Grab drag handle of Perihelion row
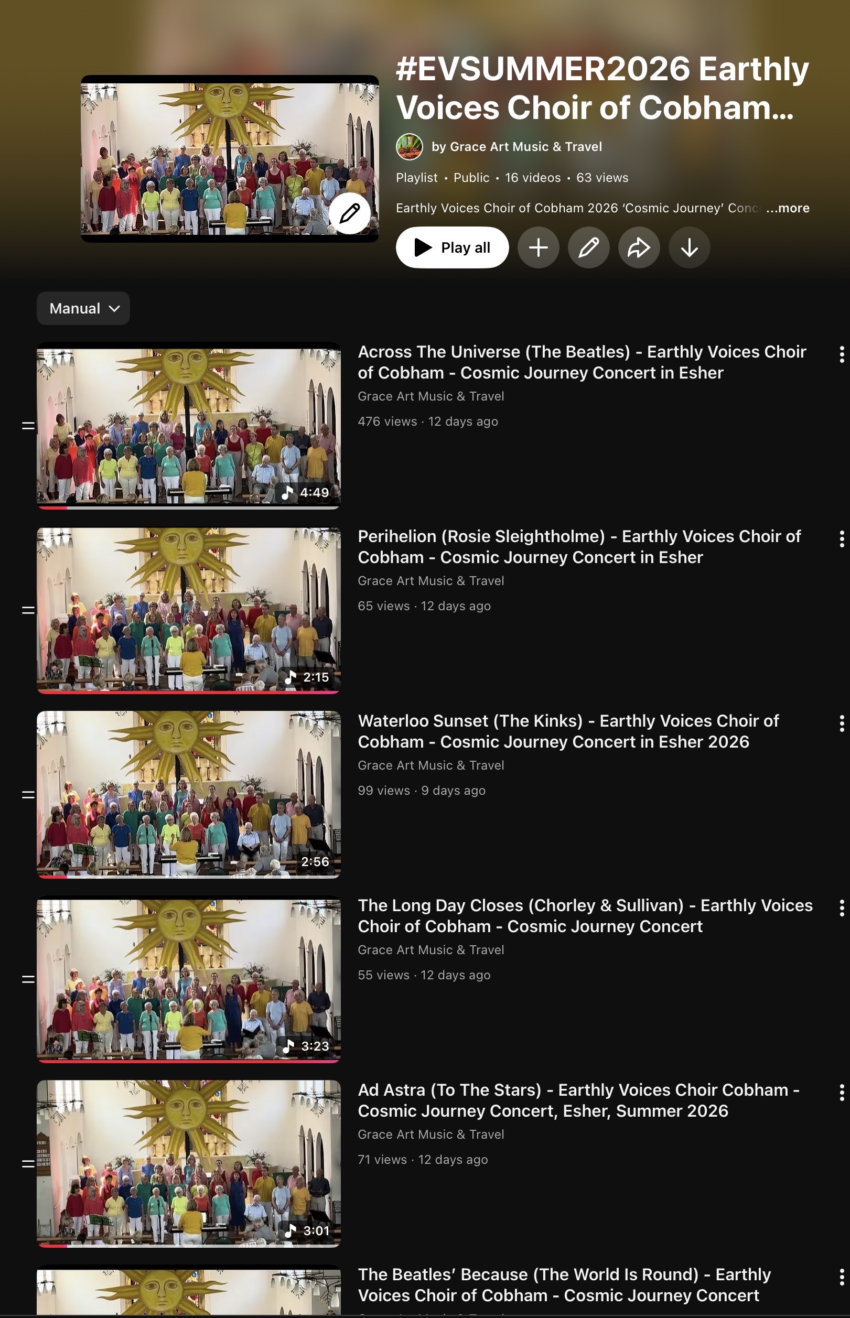This screenshot has height=1318, width=850. click(28, 610)
